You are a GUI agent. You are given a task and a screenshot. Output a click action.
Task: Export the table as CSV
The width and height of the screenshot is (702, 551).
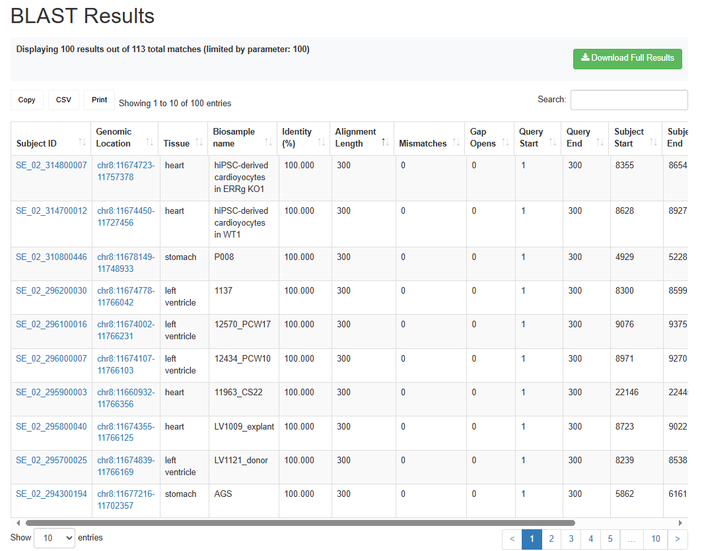(63, 100)
